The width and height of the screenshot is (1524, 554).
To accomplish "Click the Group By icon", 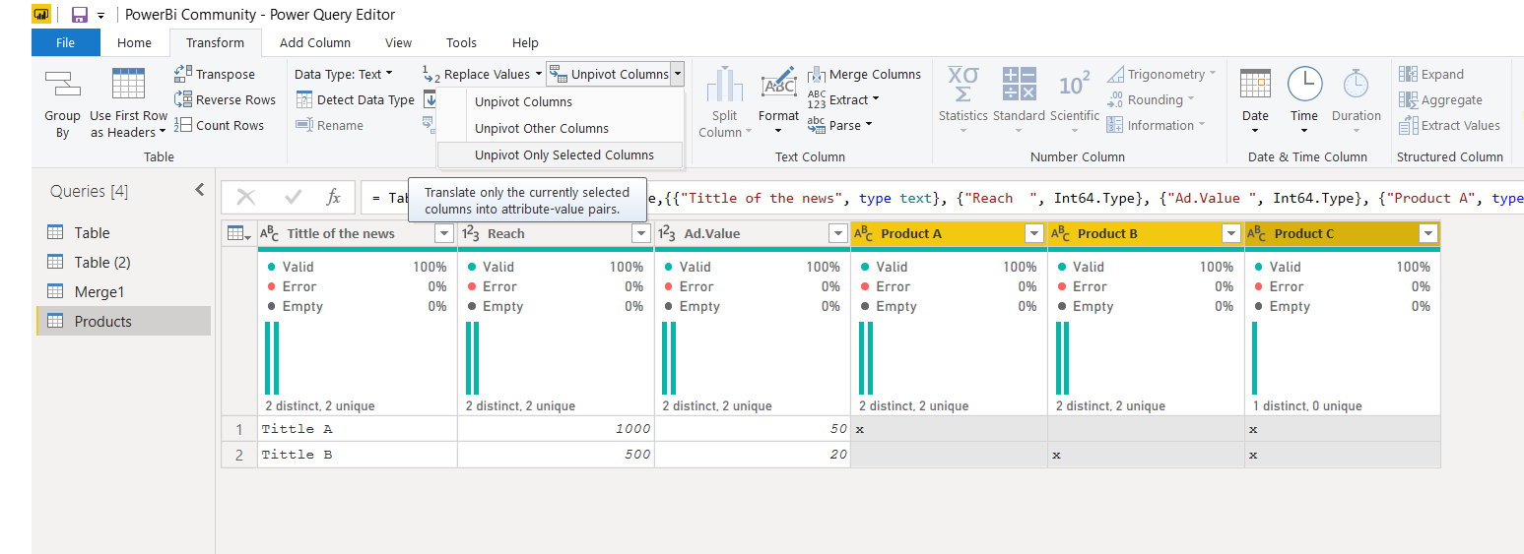I will pyautogui.click(x=63, y=86).
